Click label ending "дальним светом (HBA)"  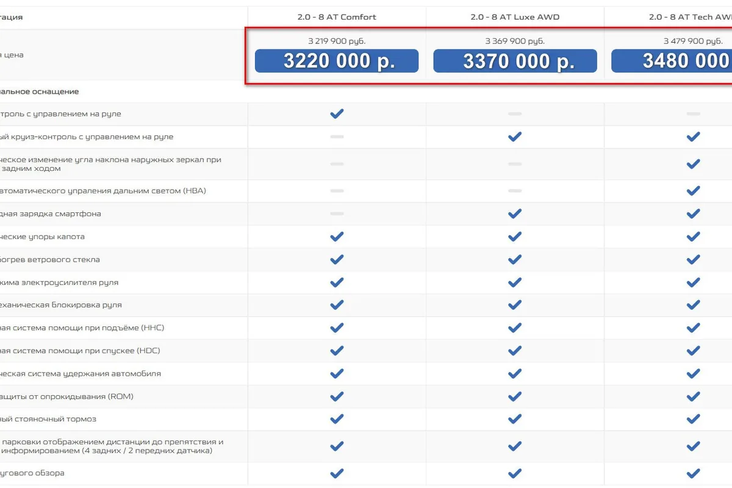click(103, 191)
